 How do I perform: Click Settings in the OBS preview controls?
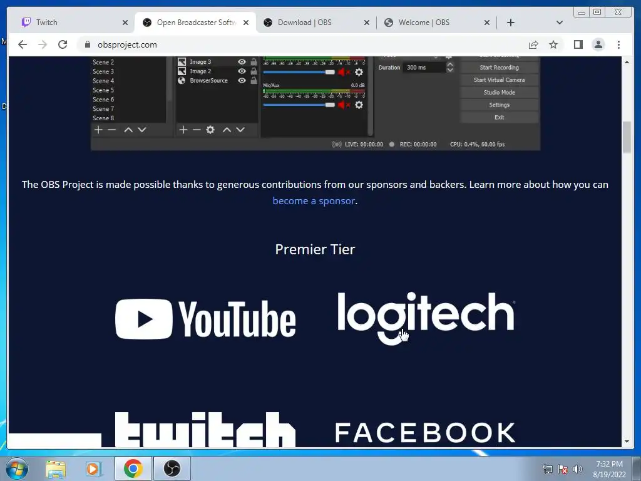499,105
